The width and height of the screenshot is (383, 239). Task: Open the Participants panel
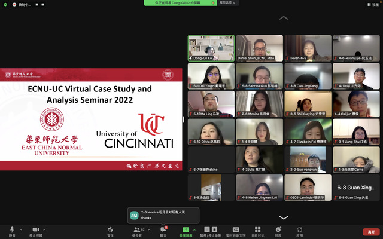pyautogui.click(x=137, y=232)
